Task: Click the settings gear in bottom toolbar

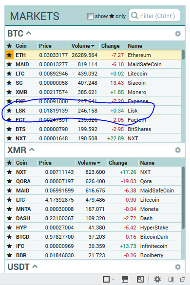Action: tap(157, 279)
